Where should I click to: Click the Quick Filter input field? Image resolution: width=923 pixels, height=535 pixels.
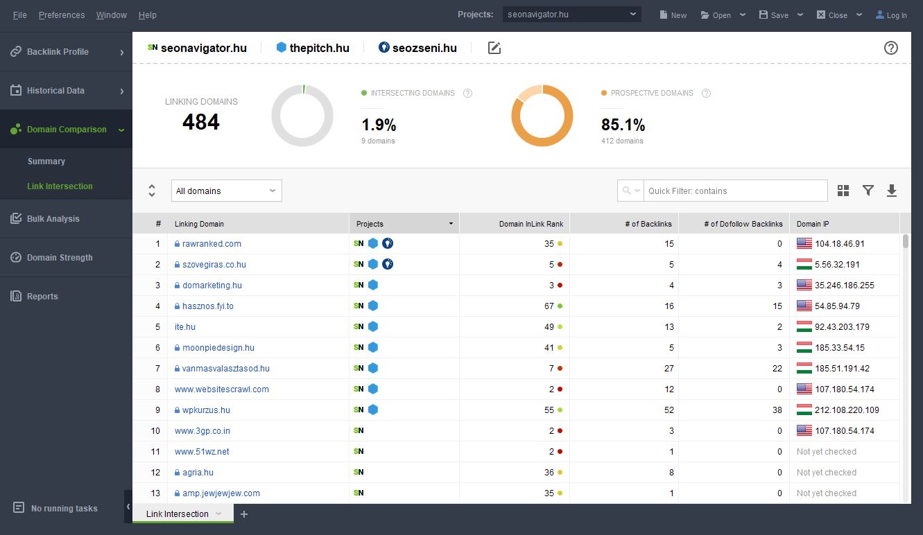[x=735, y=191]
